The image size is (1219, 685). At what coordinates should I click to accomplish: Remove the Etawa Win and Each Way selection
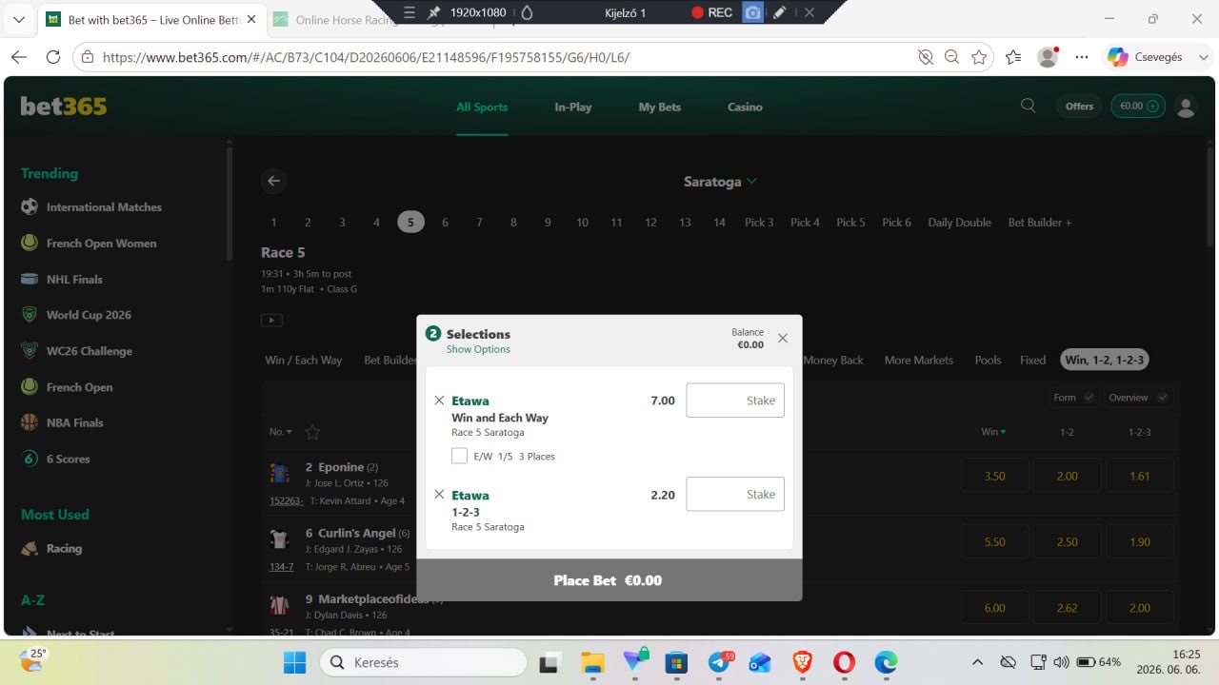click(x=439, y=401)
